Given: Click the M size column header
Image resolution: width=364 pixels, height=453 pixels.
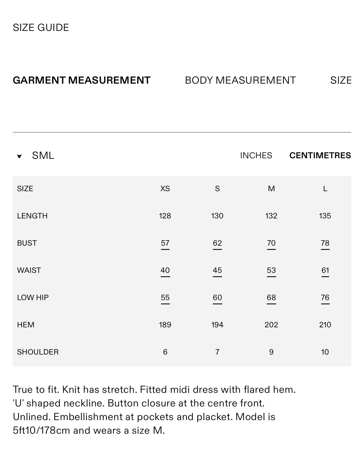Looking at the screenshot, I should 271,189.
